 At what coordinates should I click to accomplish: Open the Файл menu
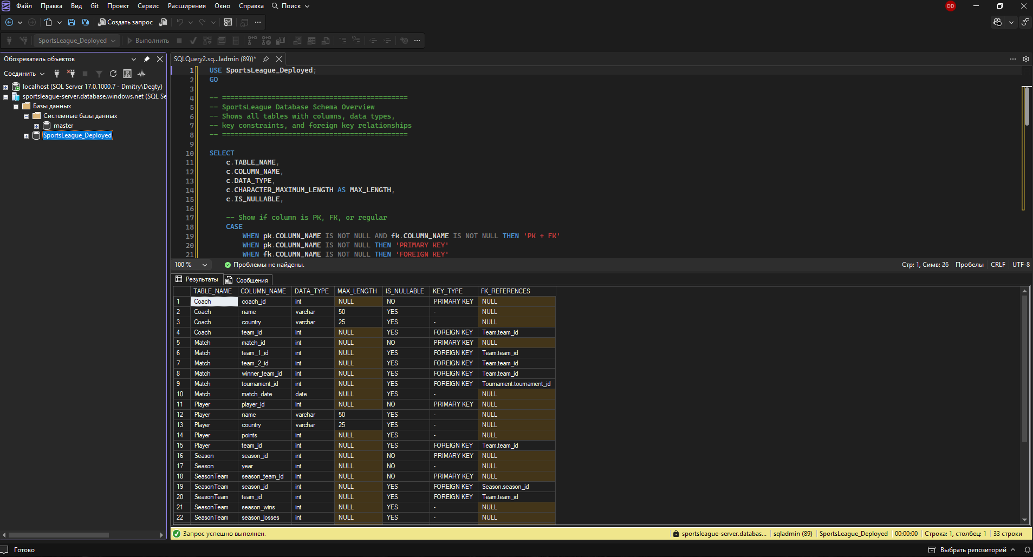click(x=24, y=6)
